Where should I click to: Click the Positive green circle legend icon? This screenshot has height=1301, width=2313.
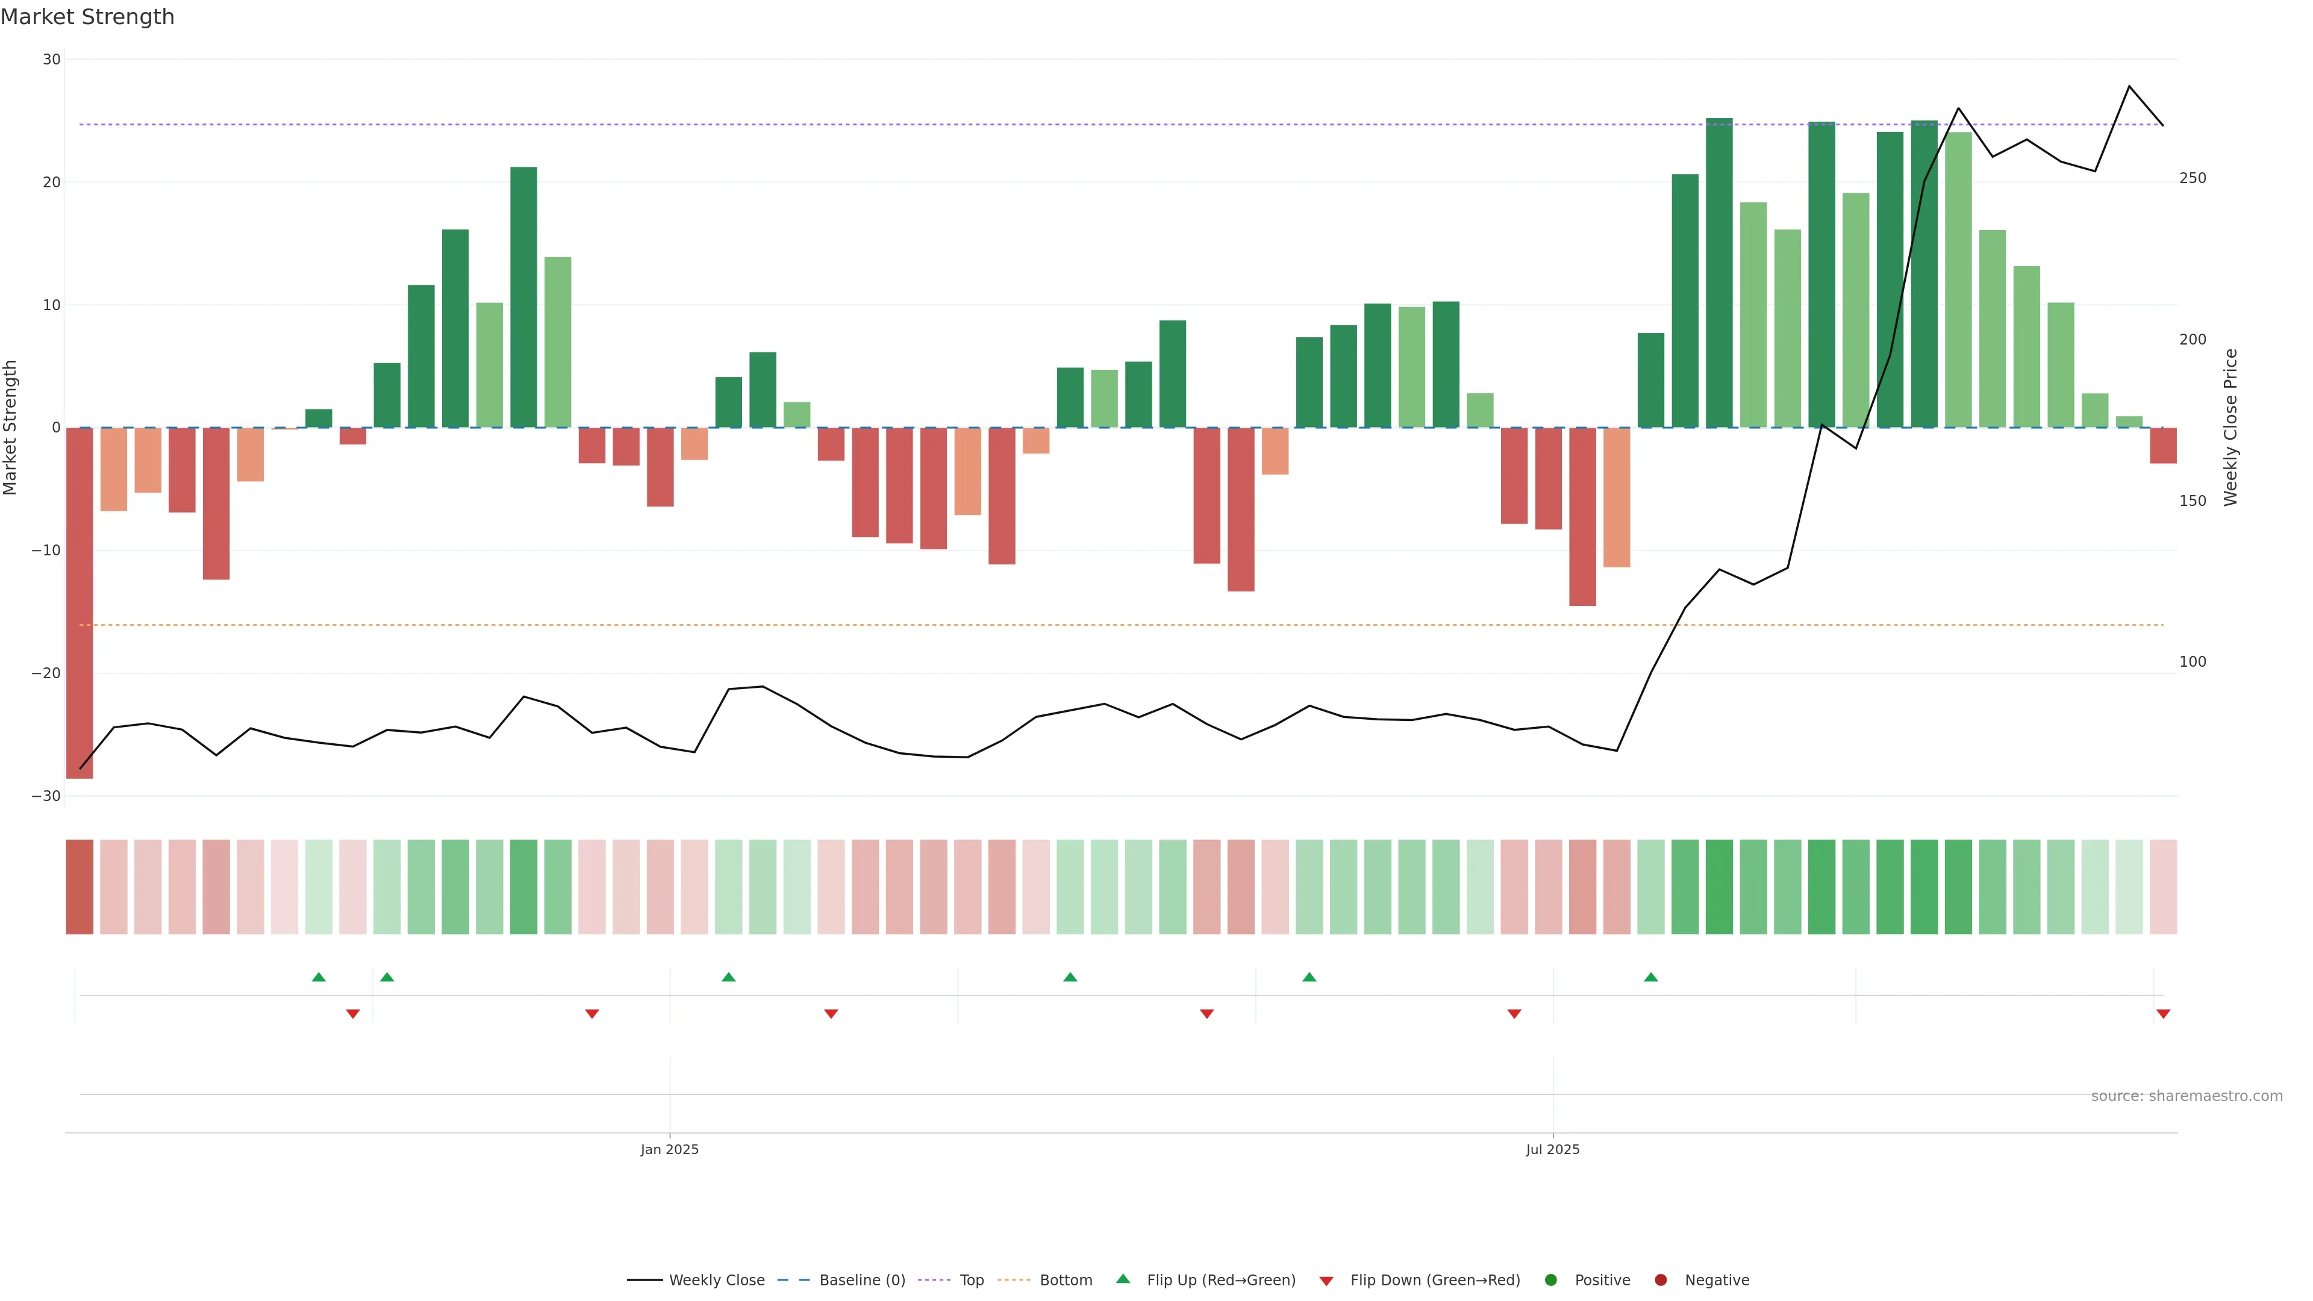tap(1550, 1281)
